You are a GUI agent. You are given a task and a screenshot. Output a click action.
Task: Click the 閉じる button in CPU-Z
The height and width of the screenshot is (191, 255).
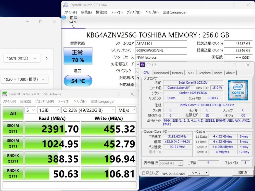click(x=243, y=173)
